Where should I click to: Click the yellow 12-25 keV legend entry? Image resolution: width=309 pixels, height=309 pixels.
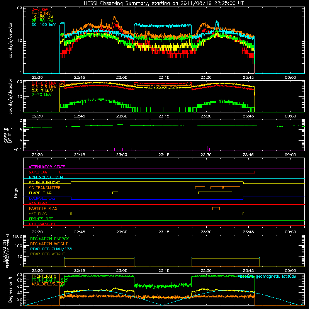coord(42,17)
